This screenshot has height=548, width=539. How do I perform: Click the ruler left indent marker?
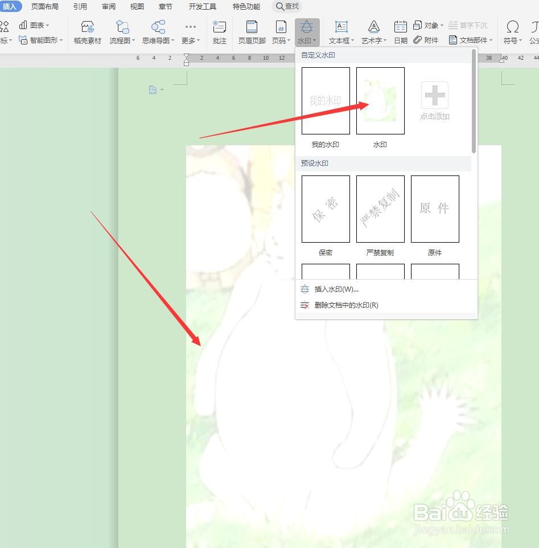click(x=187, y=59)
